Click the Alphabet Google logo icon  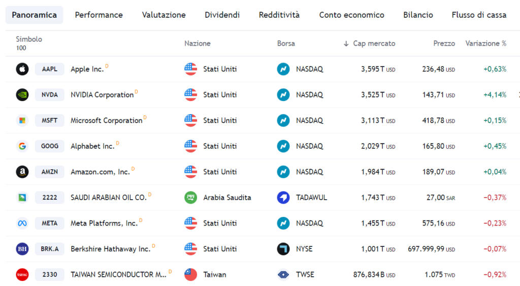[22, 146]
